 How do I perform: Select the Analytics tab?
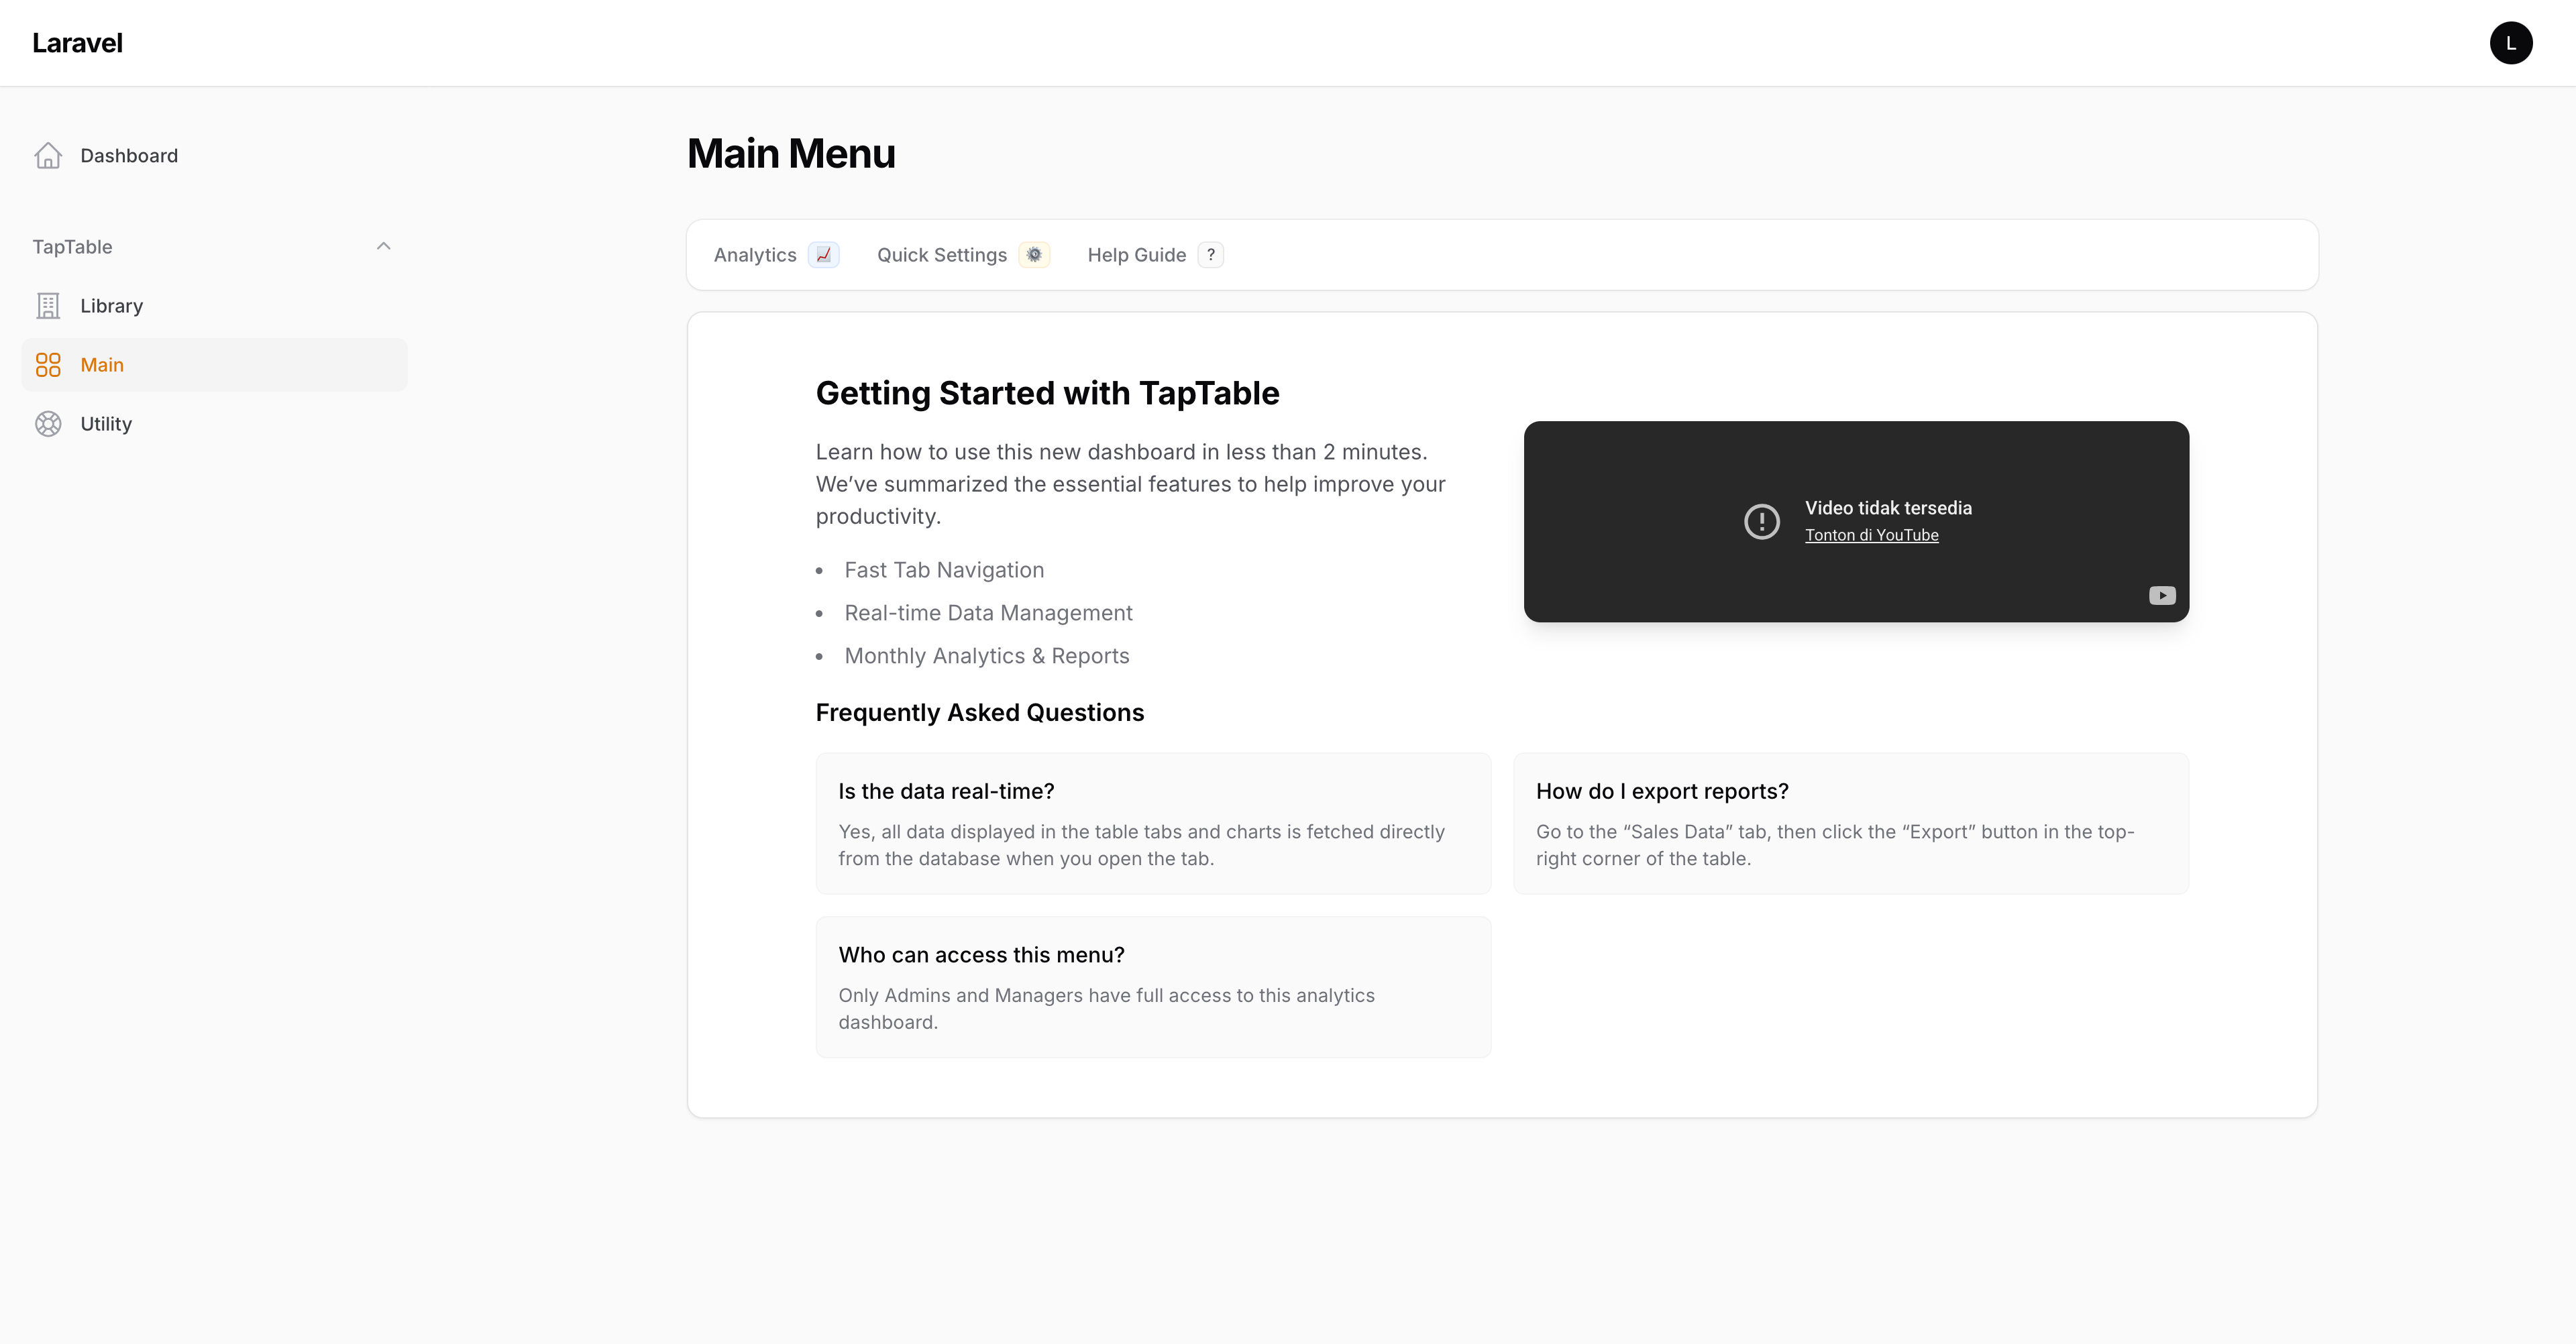click(755, 255)
